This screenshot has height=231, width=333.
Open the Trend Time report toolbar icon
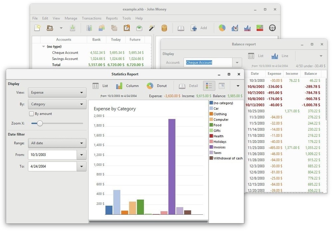point(235,28)
